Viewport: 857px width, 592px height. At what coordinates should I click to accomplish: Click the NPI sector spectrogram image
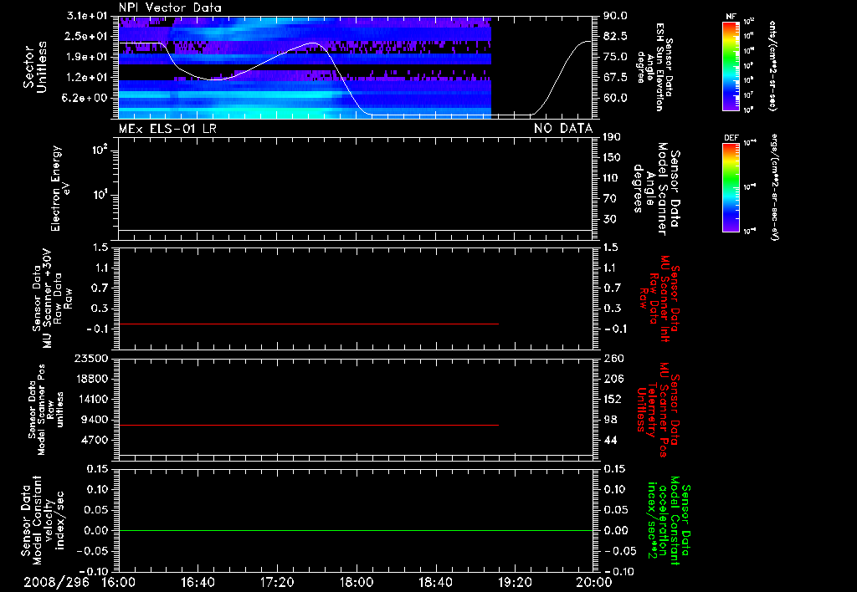pos(305,68)
